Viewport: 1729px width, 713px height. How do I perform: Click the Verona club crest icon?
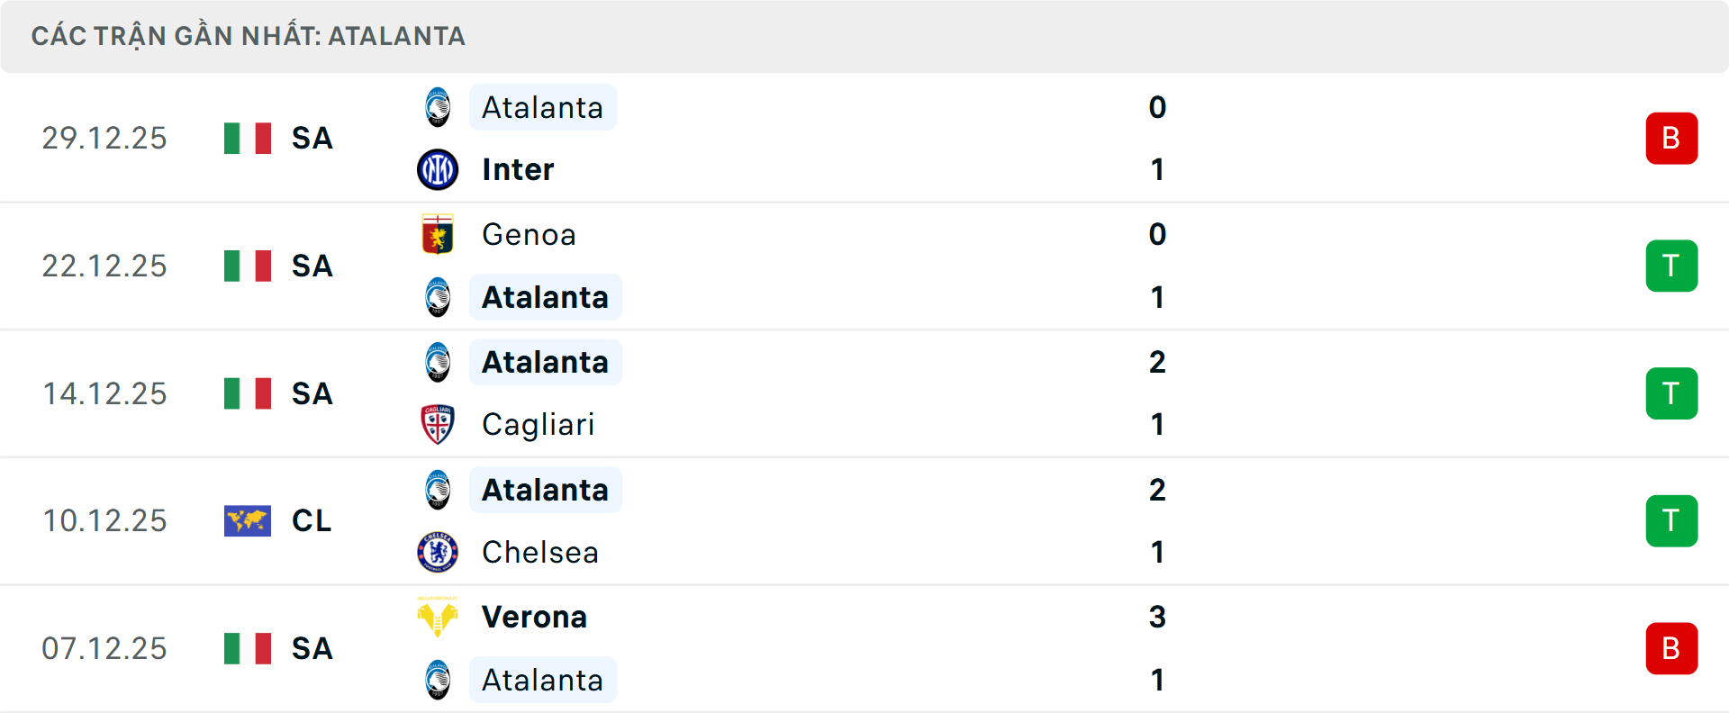438,617
